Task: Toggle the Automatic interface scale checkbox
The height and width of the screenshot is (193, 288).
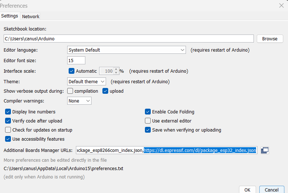Action: tap(72, 71)
